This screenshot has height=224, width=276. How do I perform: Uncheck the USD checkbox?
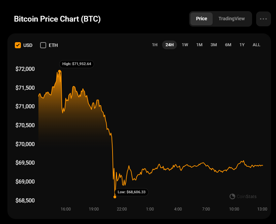(18, 45)
